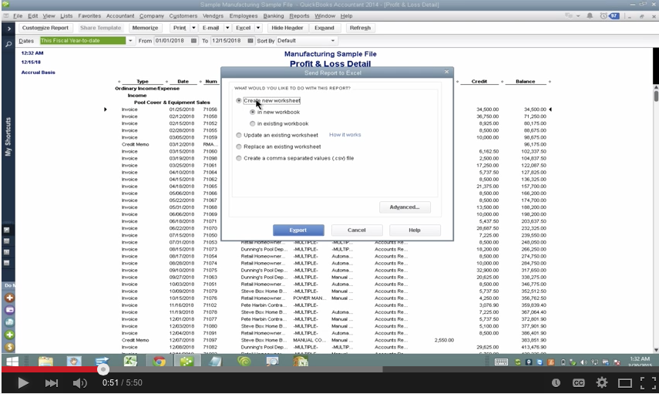
Task: Open the Reports menu
Action: pyautogui.click(x=299, y=16)
